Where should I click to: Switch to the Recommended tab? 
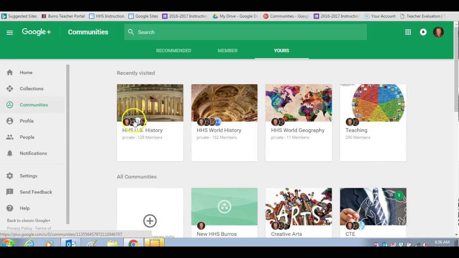point(174,51)
